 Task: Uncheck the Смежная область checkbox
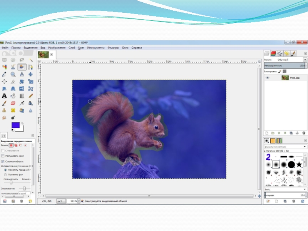[3, 161]
